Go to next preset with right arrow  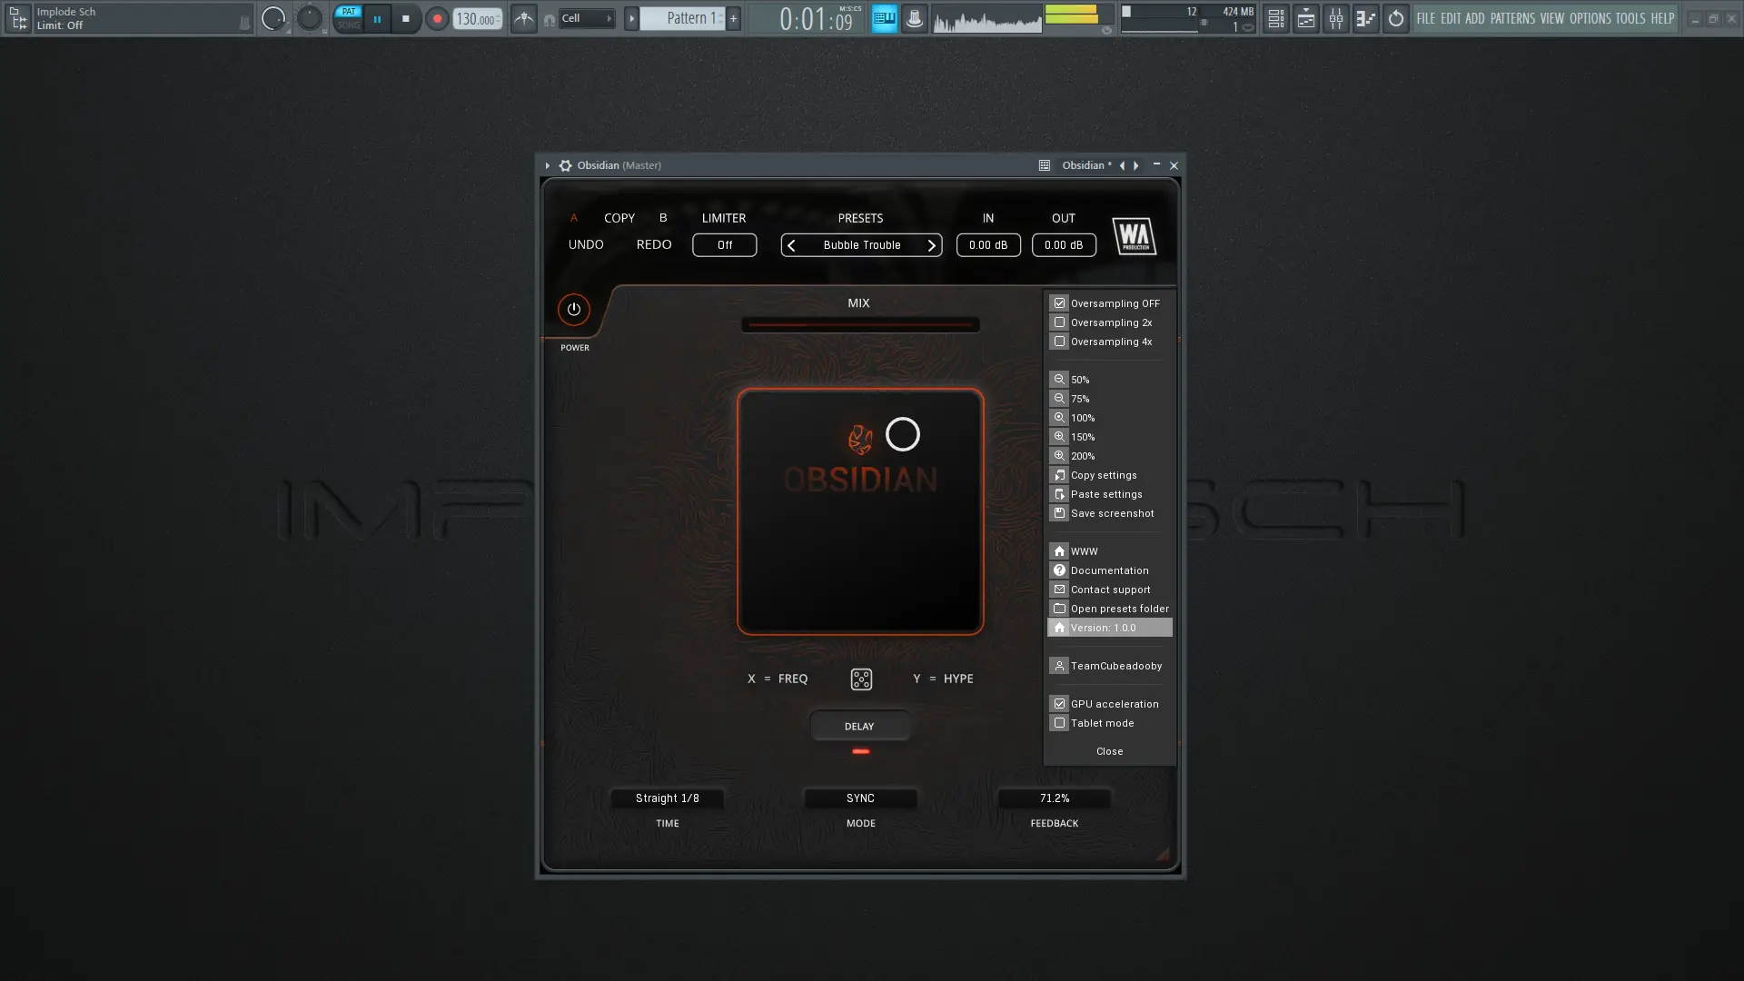[931, 245]
